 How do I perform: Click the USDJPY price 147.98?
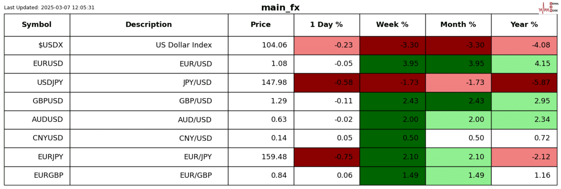(x=274, y=82)
